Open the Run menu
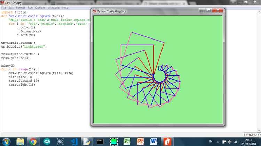This screenshot has height=146, width=261. click(x=30, y=8)
